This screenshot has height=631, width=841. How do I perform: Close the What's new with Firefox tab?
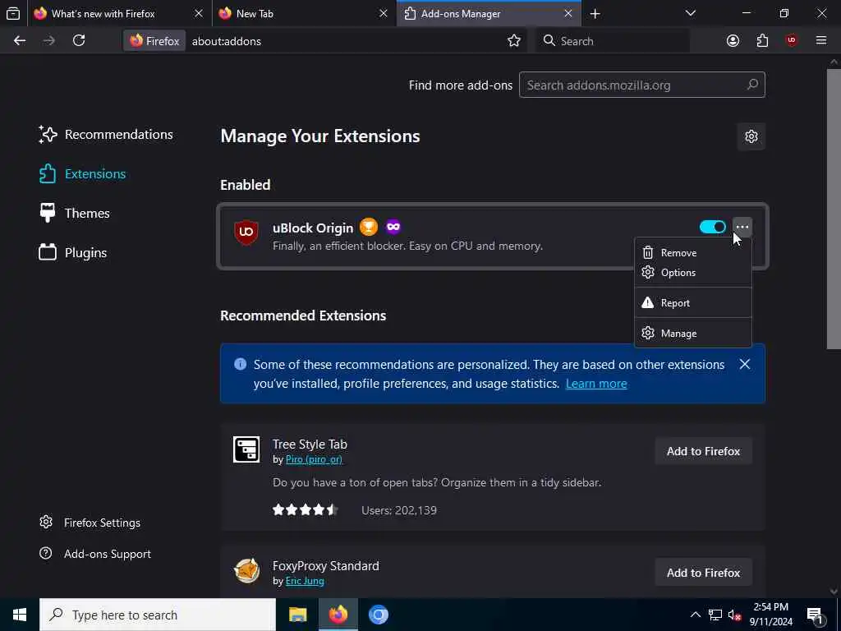pyautogui.click(x=199, y=13)
